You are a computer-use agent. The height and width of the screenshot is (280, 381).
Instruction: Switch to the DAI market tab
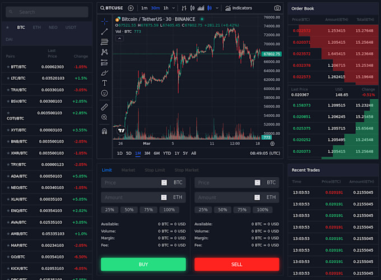point(9,39)
